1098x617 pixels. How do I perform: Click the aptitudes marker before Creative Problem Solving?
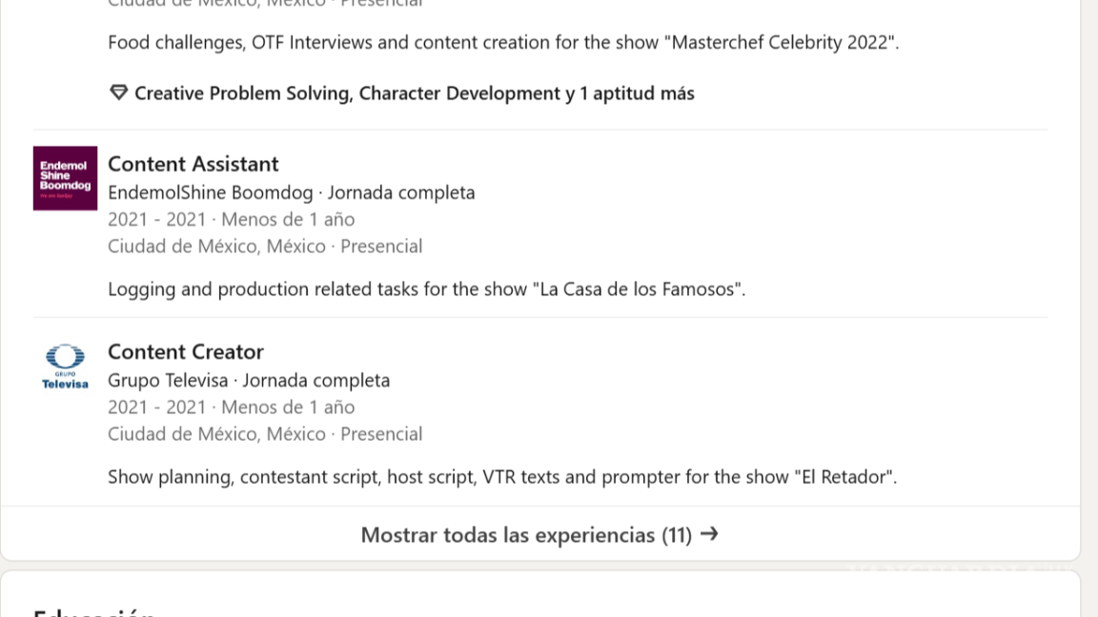[117, 92]
